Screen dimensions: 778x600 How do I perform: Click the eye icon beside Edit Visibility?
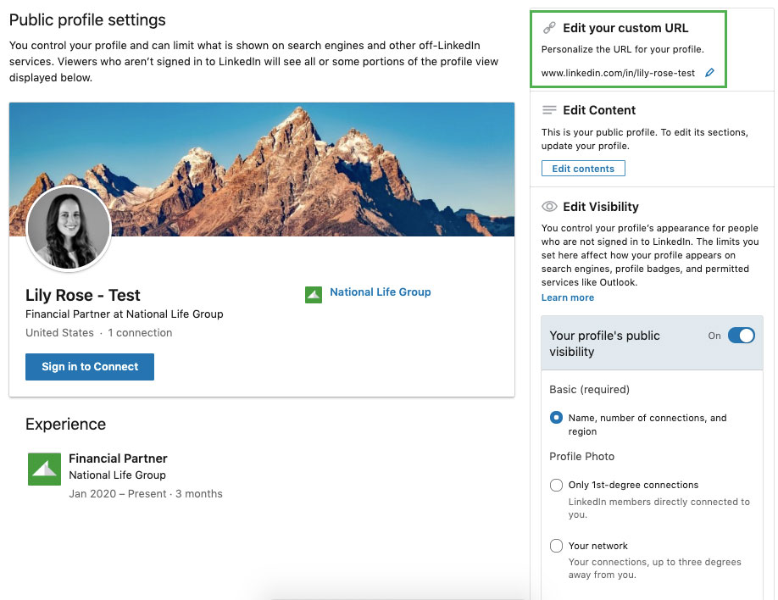point(549,207)
